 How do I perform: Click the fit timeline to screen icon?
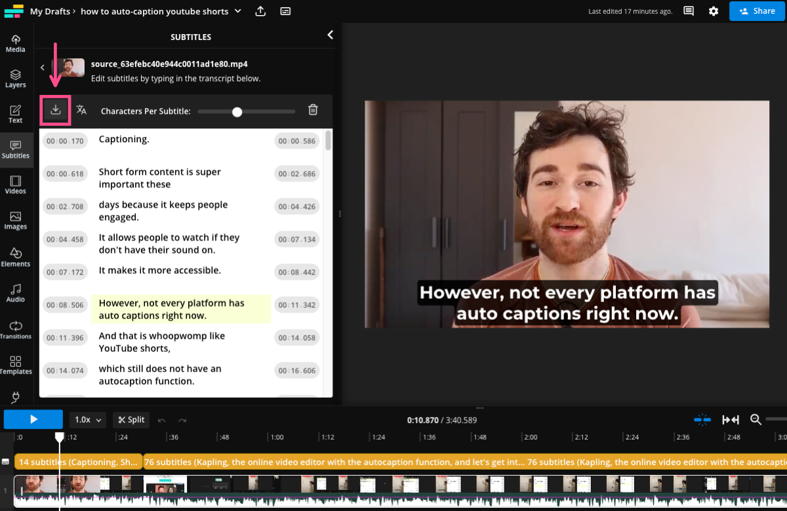[731, 419]
